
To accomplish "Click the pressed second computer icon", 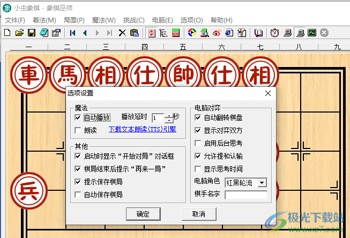I will point(300,33).
